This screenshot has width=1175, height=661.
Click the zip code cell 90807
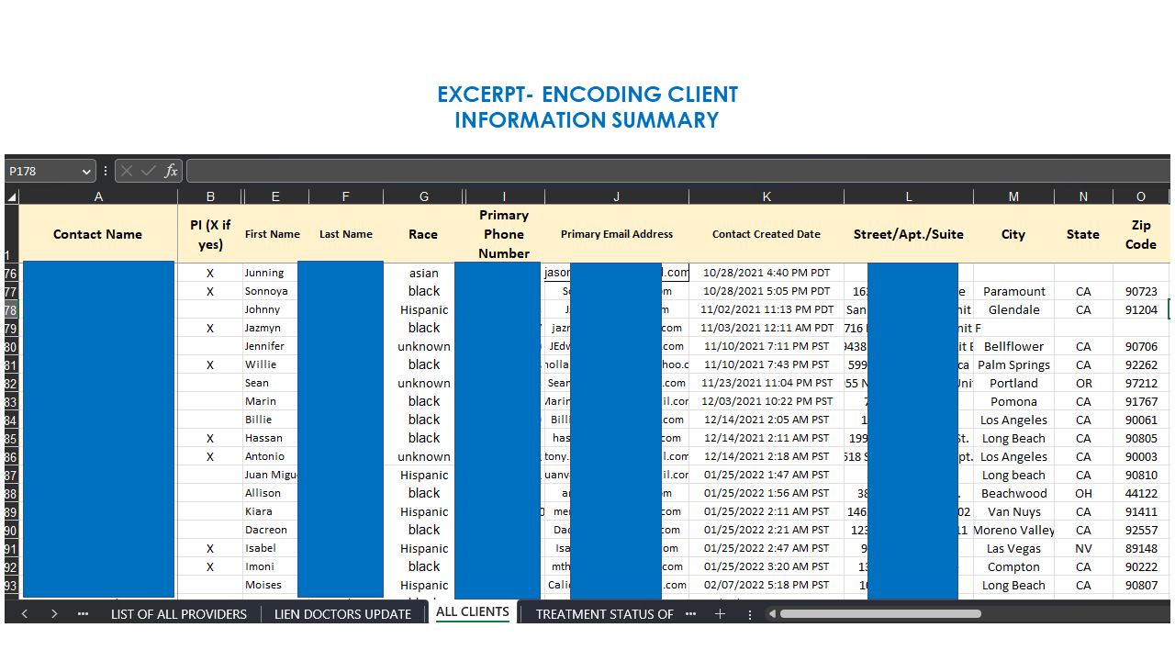[x=1141, y=585]
